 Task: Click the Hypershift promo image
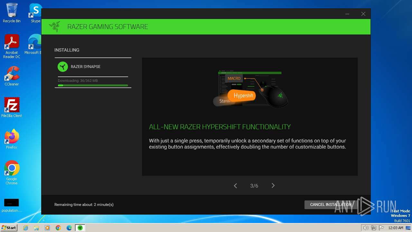click(x=250, y=89)
